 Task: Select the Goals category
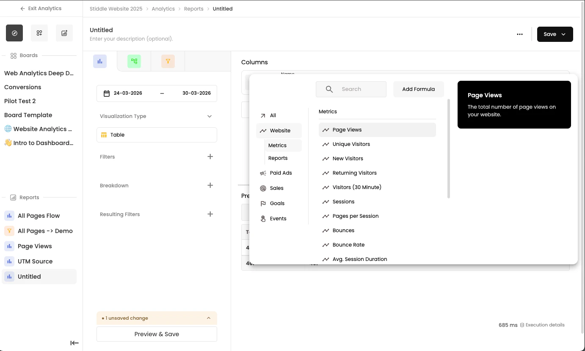(x=279, y=203)
